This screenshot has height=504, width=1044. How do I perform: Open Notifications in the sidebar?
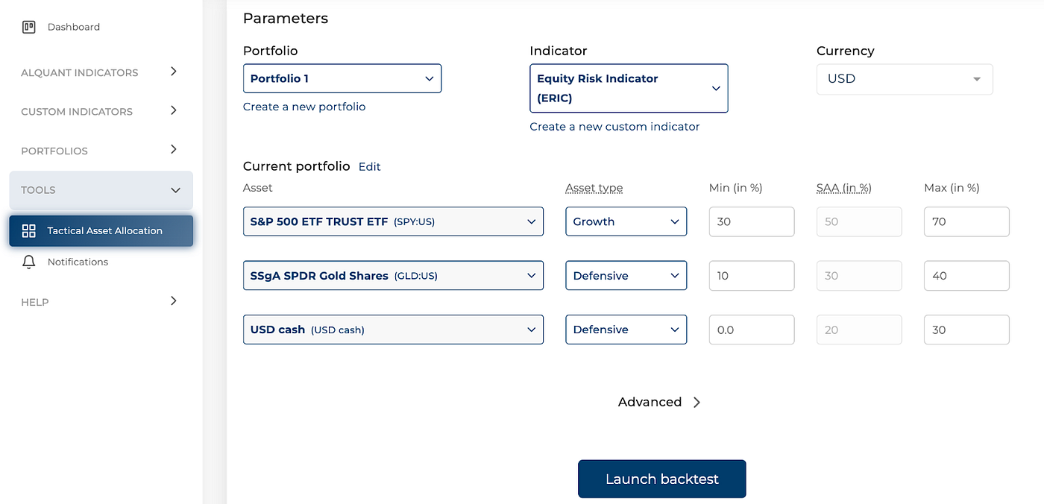click(x=78, y=262)
